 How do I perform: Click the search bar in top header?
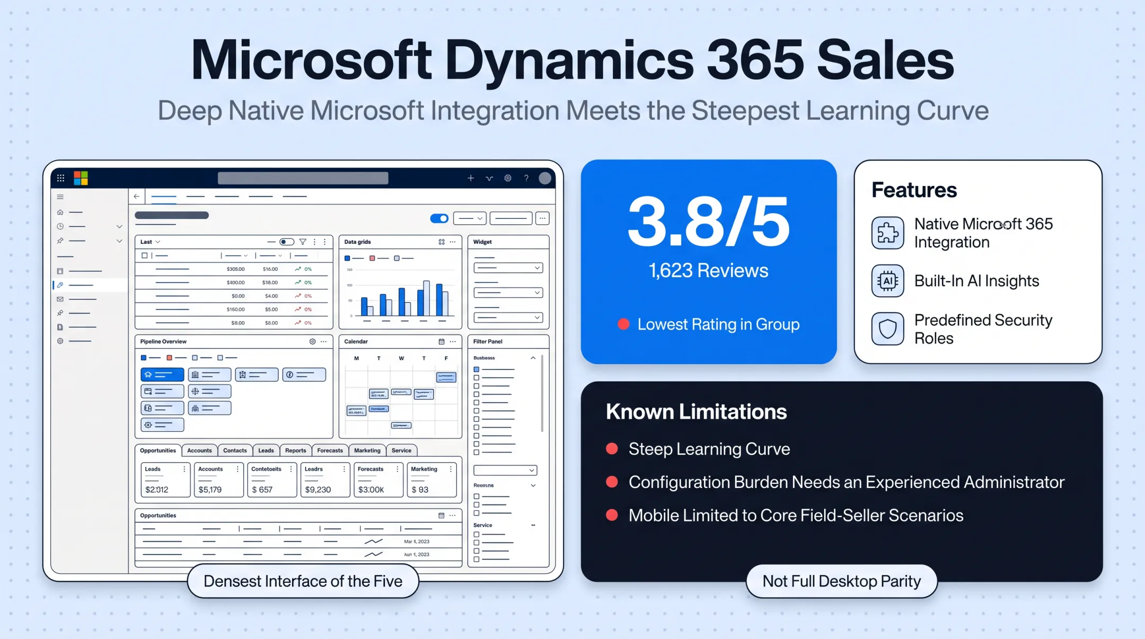(303, 178)
